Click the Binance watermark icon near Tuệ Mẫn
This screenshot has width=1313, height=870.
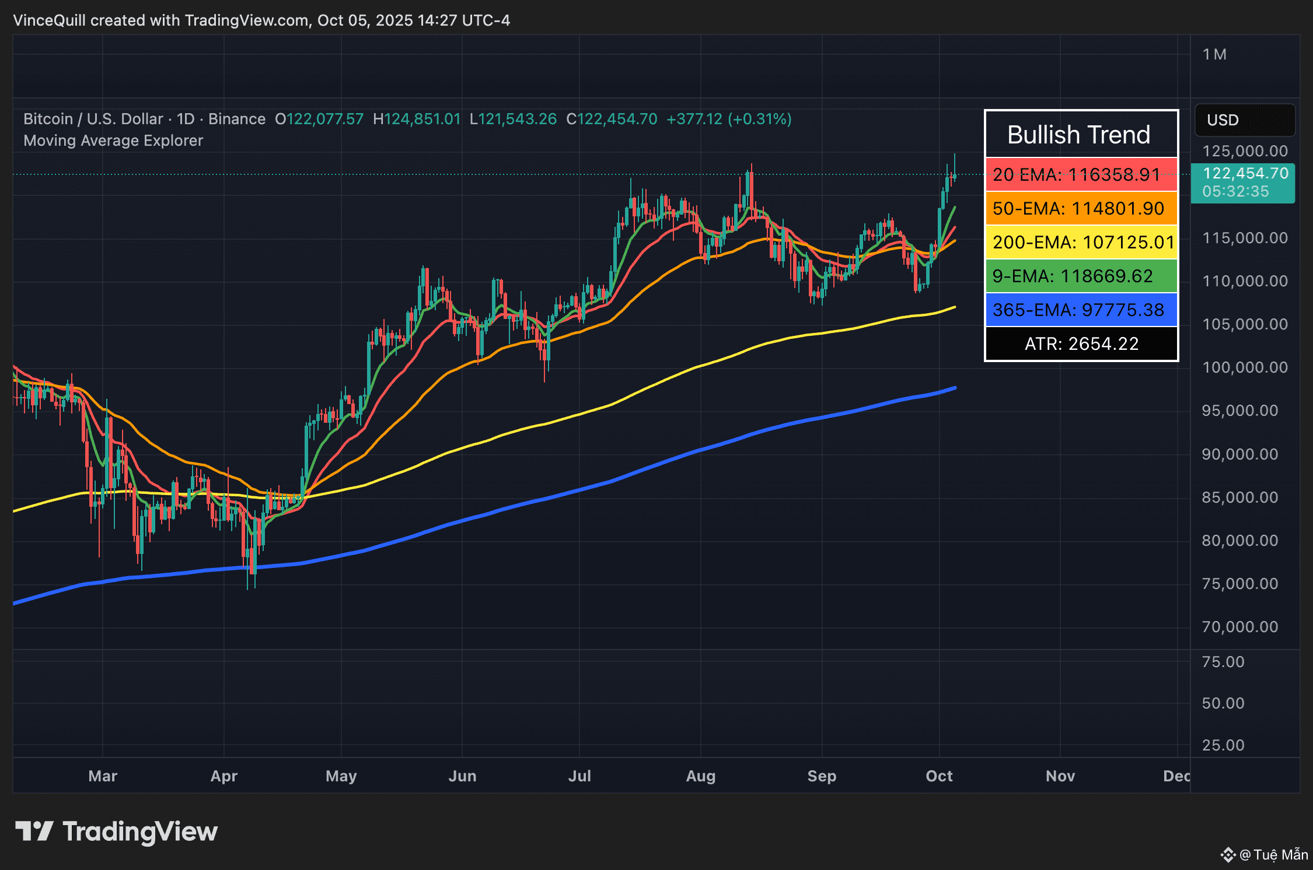click(x=1228, y=855)
